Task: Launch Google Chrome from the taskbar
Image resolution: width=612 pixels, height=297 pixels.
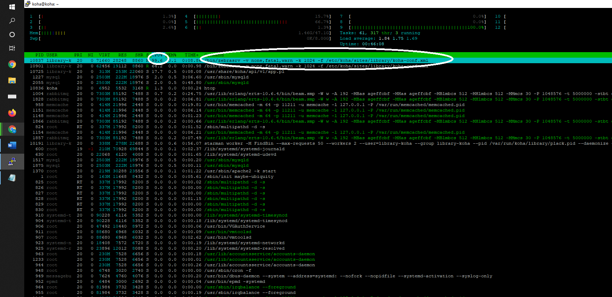Action: pos(12,65)
